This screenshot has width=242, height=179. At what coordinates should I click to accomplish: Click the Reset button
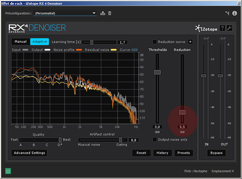tap(141, 153)
